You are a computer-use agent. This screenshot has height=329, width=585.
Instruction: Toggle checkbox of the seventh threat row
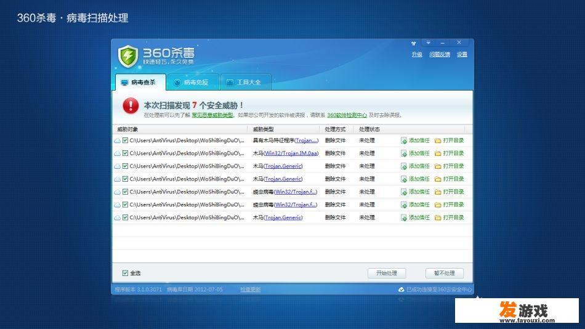point(126,217)
